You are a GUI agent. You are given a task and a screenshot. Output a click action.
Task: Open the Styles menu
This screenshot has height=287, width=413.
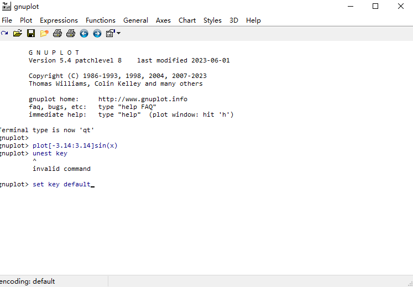[x=212, y=20]
